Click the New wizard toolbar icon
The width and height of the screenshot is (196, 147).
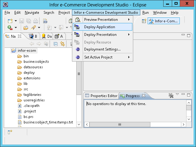click(x=9, y=21)
